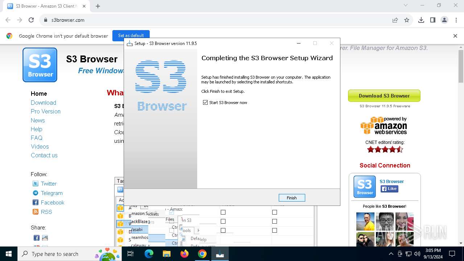Click top-left friend photo in Facebook widget
The height and width of the screenshot is (261, 464).
[365, 221]
